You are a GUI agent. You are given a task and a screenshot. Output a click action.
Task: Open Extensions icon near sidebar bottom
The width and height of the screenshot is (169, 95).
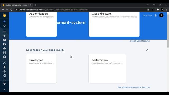(4, 84)
